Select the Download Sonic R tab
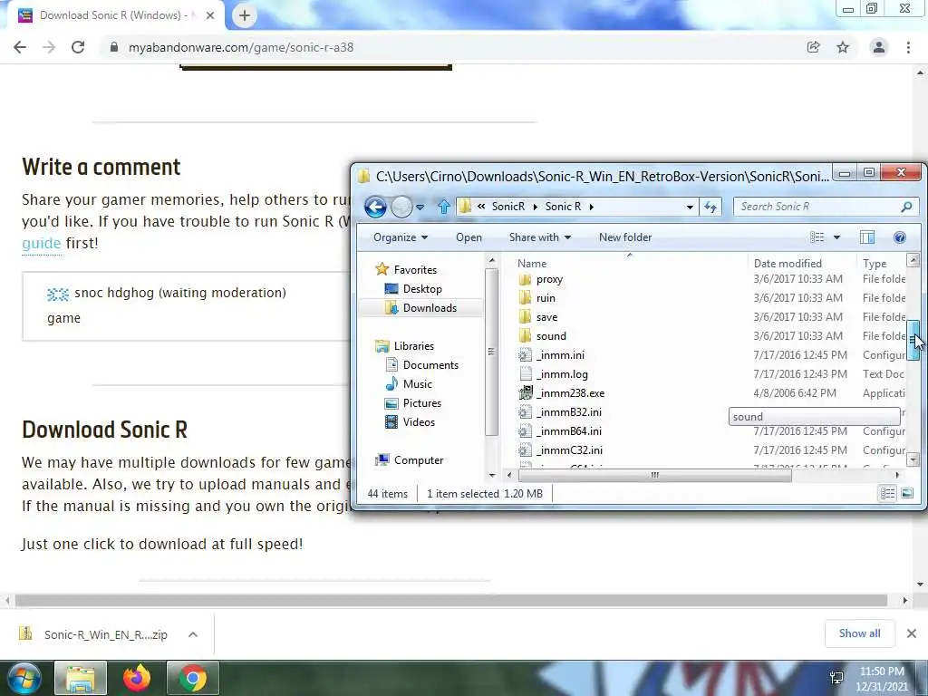928x696 pixels. click(115, 15)
